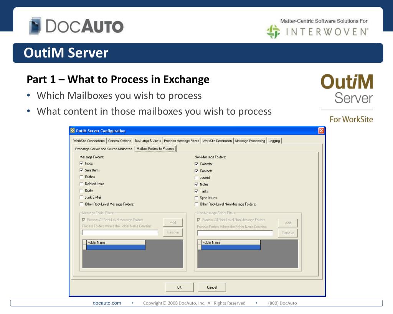The height and width of the screenshot is (314, 393).
Task: Open the Process Message Filters tab
Action: click(x=182, y=141)
